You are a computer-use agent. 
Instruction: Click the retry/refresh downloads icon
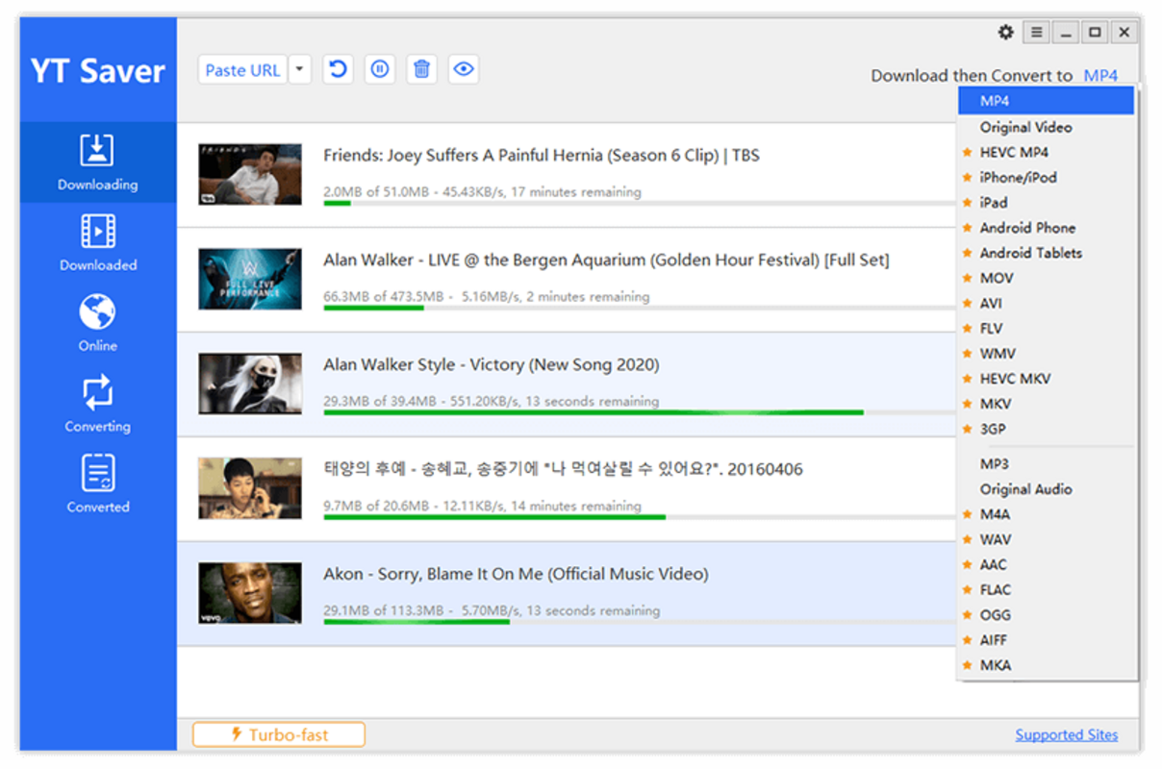pyautogui.click(x=337, y=68)
